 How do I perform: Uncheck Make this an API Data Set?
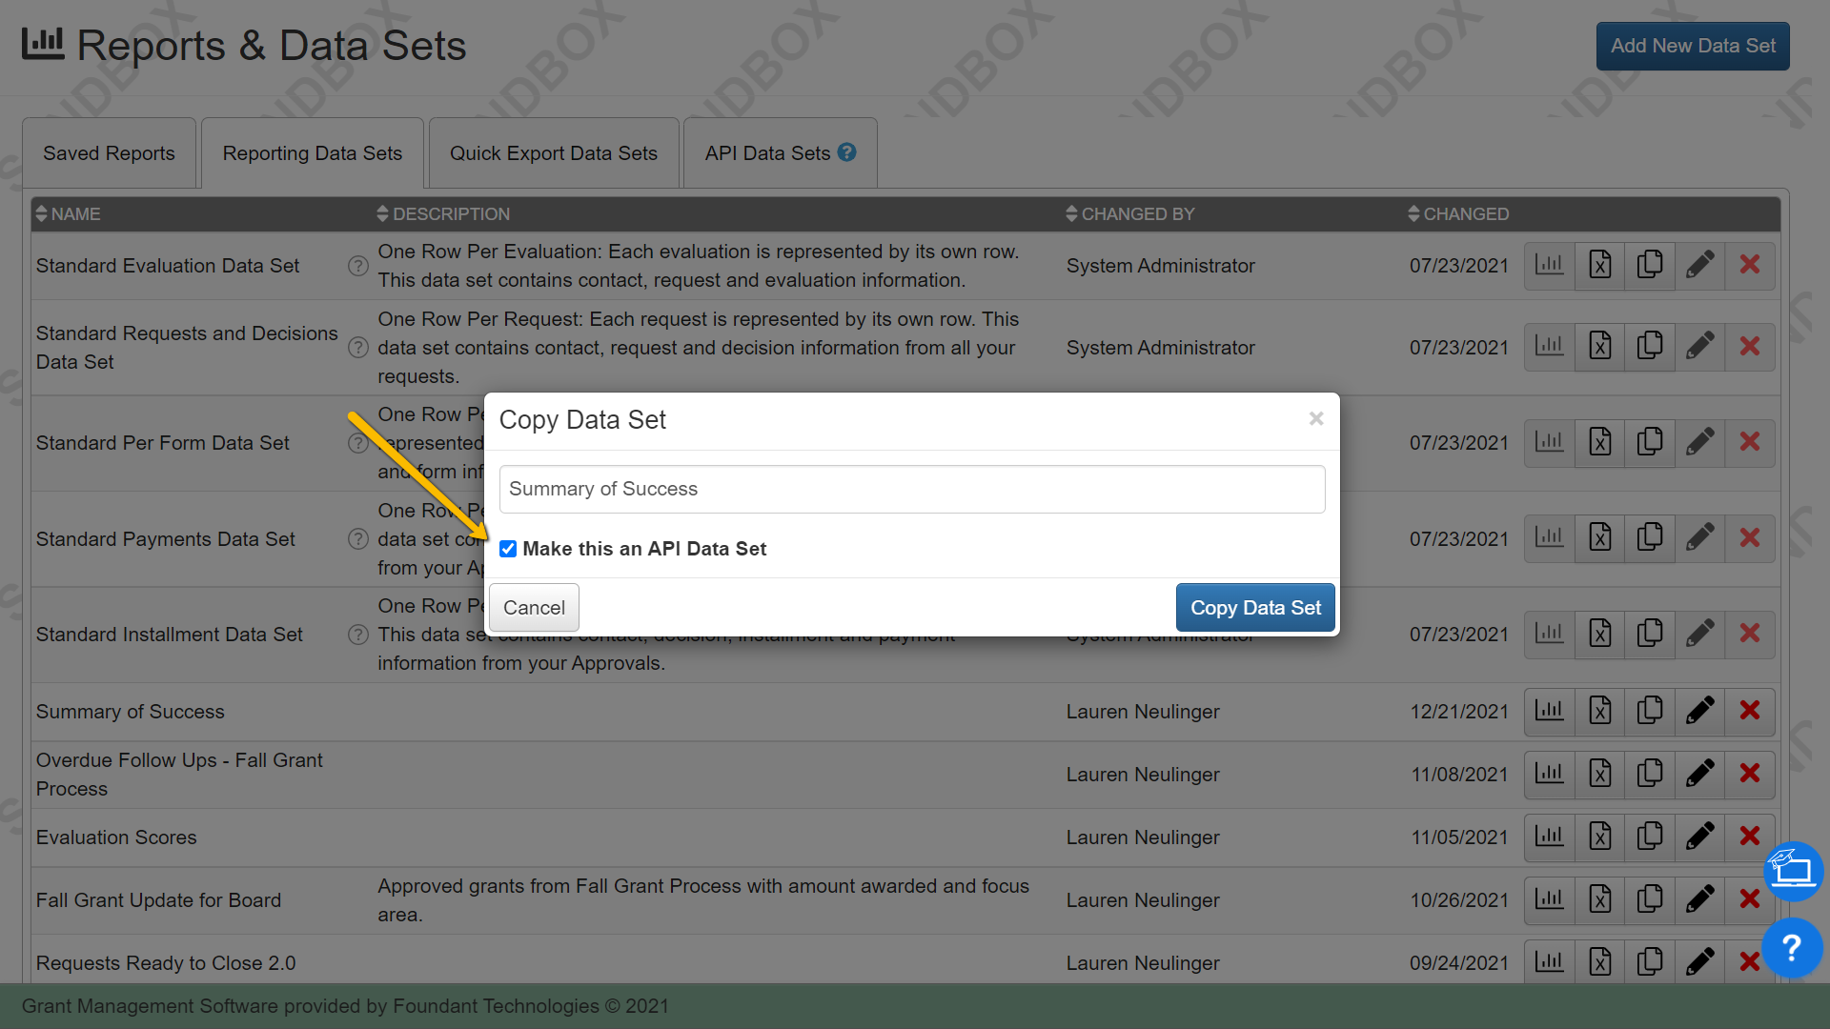[x=508, y=549]
